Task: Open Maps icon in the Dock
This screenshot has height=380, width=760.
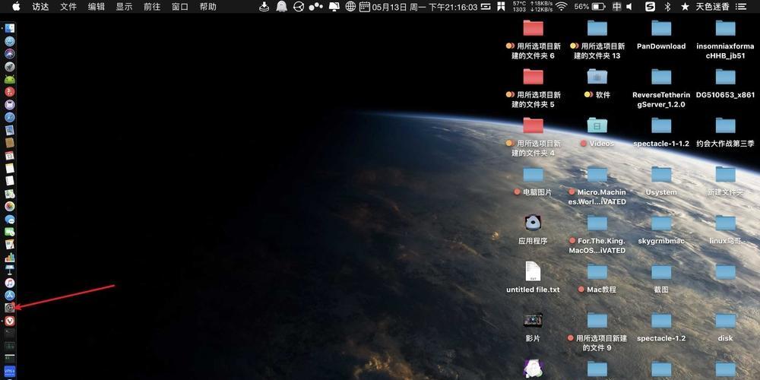Action: tap(10, 193)
